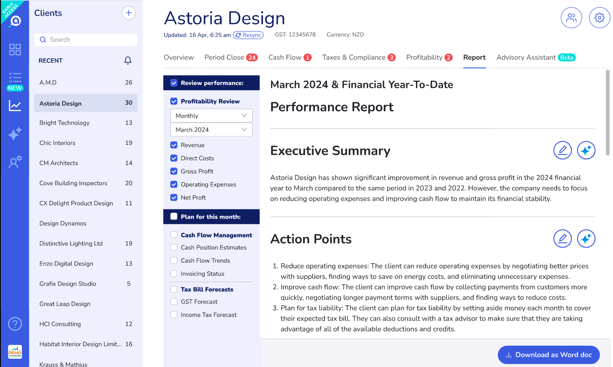Check the GST Forecast checkbox

[174, 302]
